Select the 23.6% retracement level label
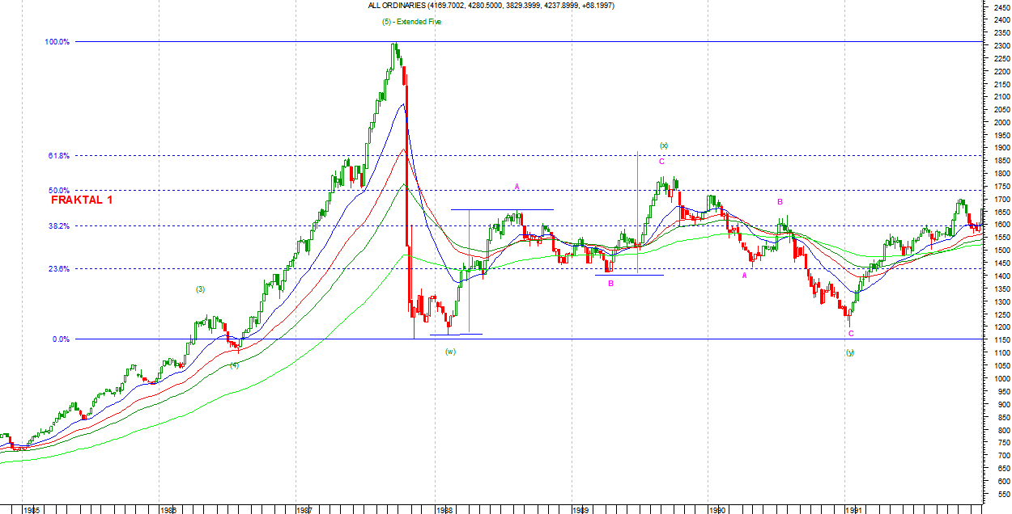 coord(59,269)
